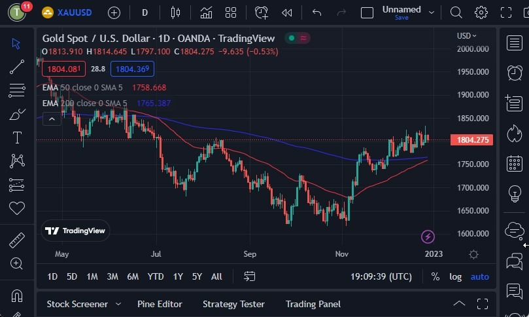This screenshot has width=529, height=317.
Task: Select the brush drawing tool
Action: click(x=17, y=114)
